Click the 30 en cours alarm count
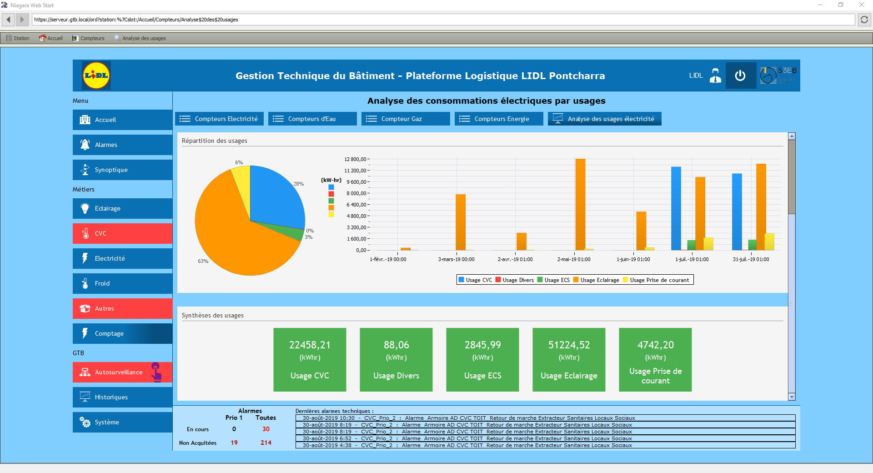Viewport: 873px width, 473px height. pyautogui.click(x=266, y=429)
